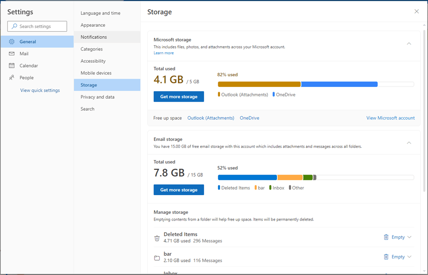Screen dimensions: 428x275
Task: Collapse the Email storage section
Action: click(x=409, y=143)
